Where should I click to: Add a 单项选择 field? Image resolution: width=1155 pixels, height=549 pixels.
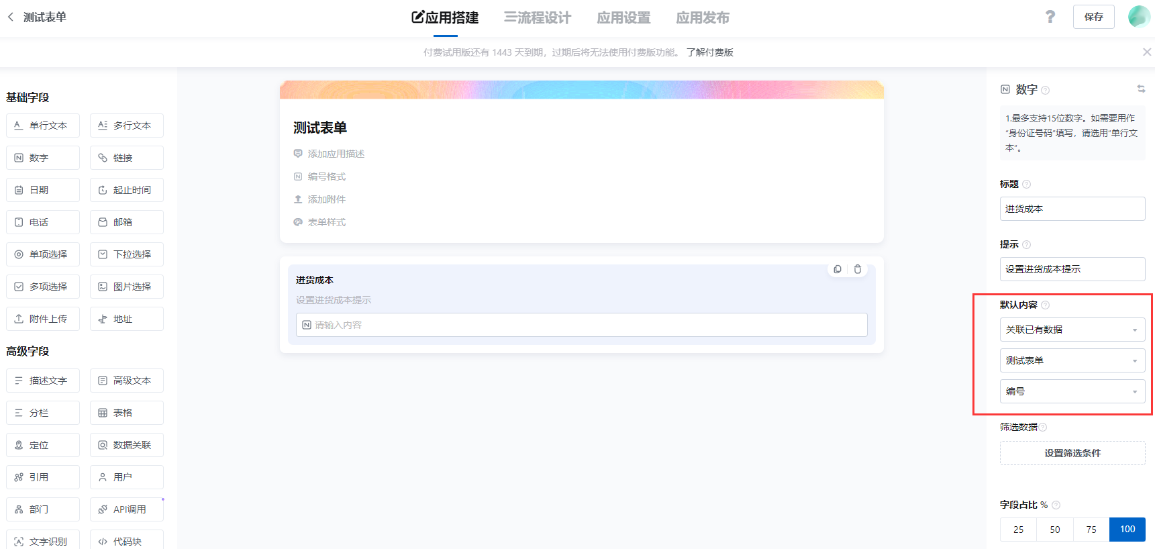click(x=43, y=254)
